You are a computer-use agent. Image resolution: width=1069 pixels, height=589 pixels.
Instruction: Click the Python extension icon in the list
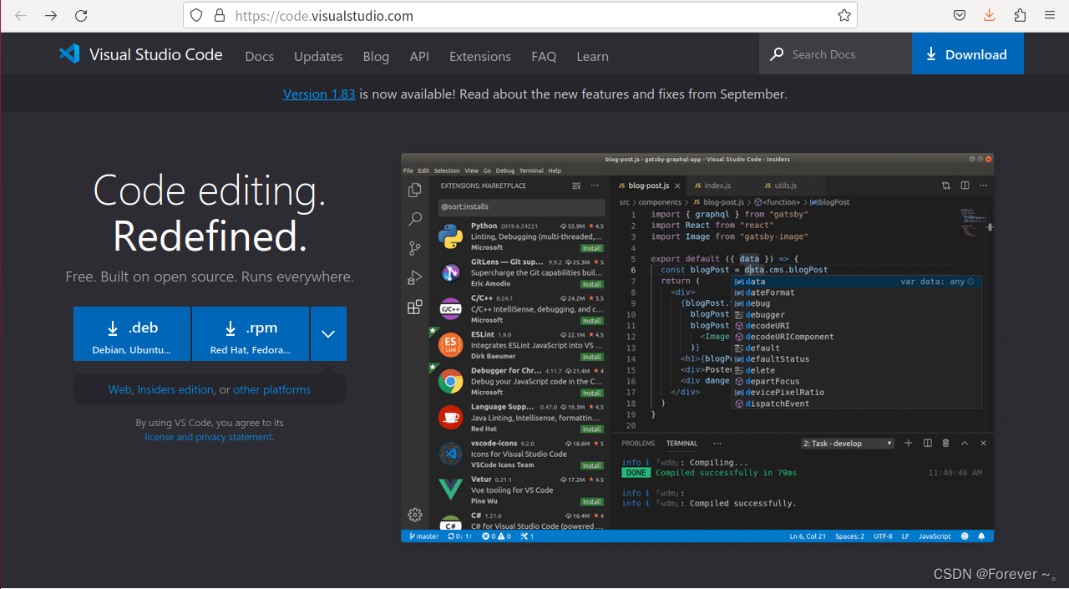click(451, 236)
